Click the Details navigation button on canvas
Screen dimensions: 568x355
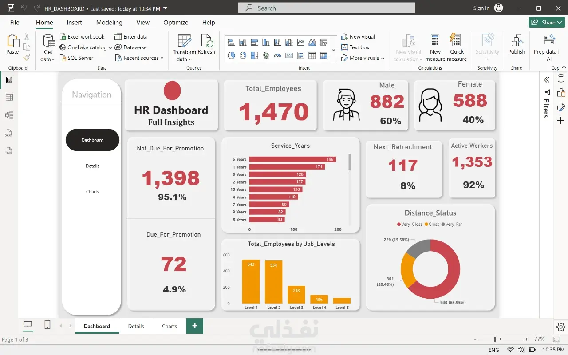[92, 166]
